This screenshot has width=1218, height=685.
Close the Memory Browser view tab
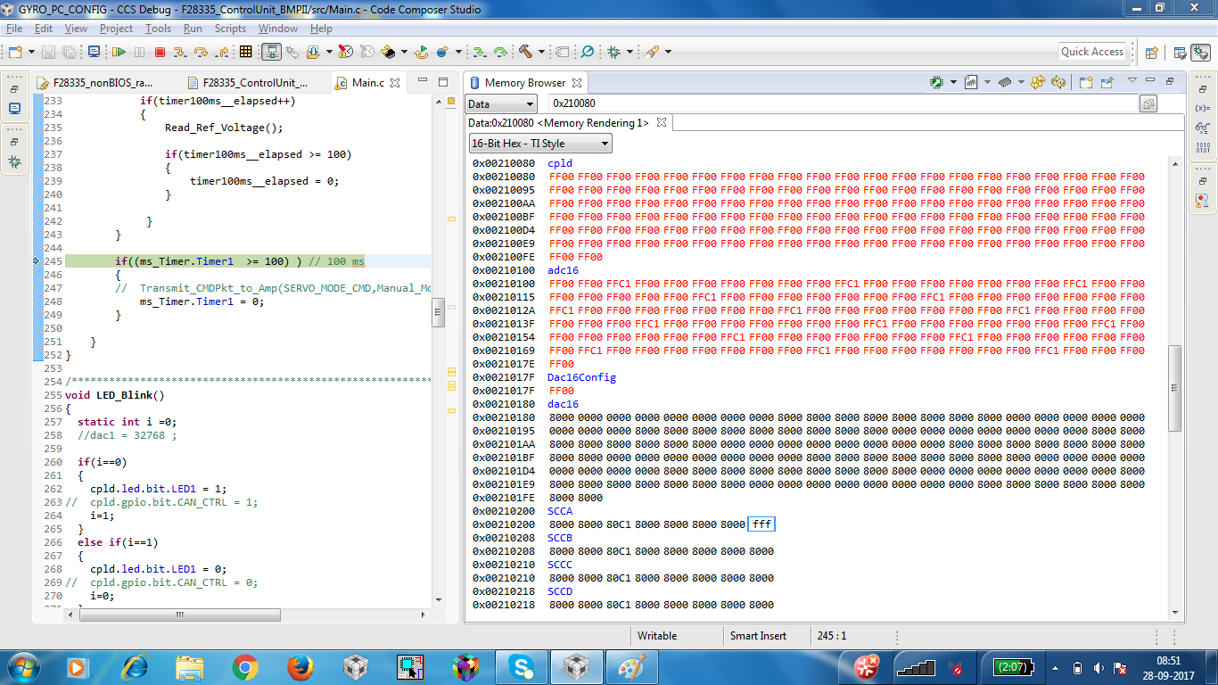point(577,83)
